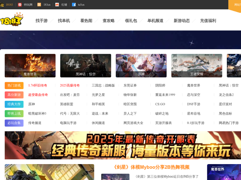Click the 18183 smiley icon in top bar
241x180 pixels.
click(x=2, y=4)
